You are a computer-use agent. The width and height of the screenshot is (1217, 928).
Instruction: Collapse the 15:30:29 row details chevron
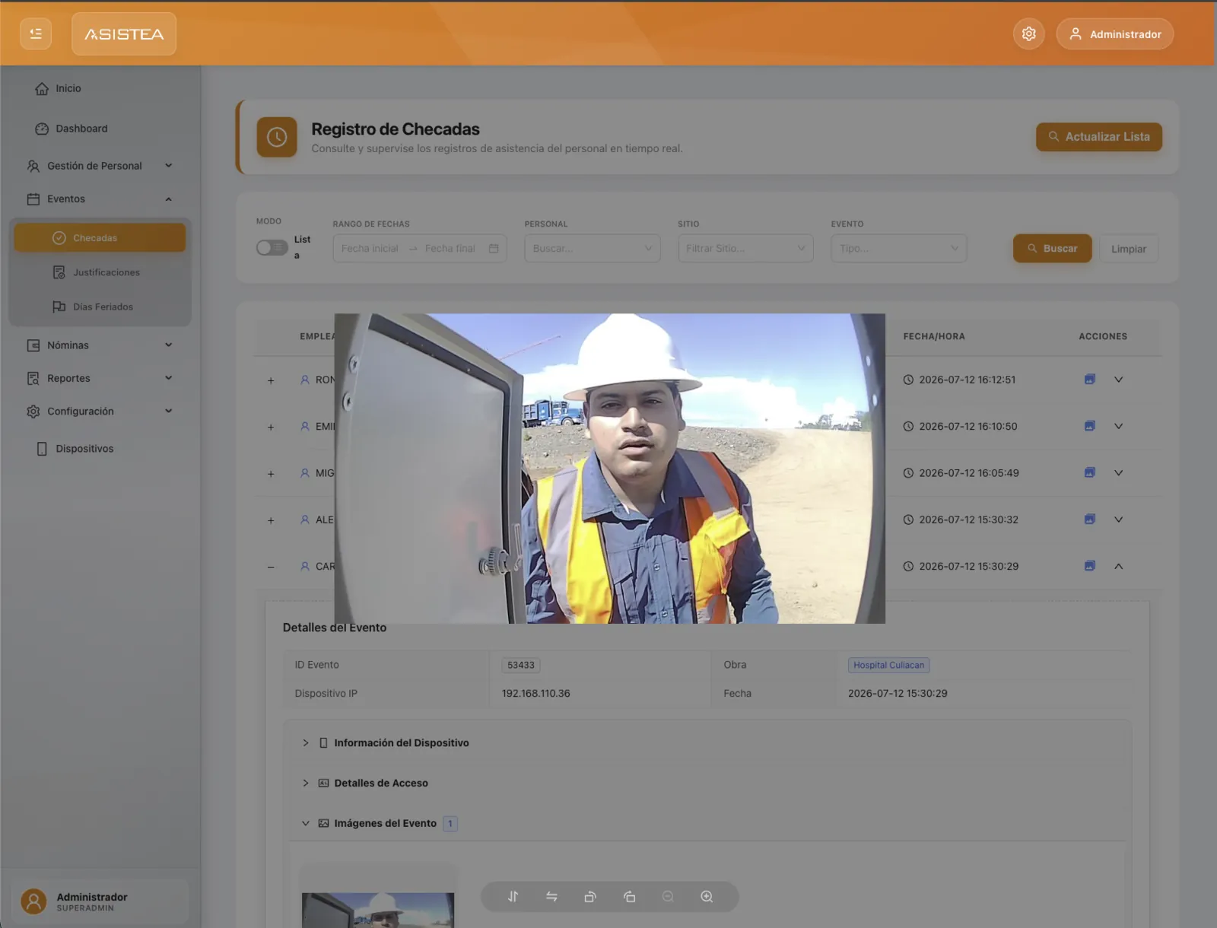1118,566
